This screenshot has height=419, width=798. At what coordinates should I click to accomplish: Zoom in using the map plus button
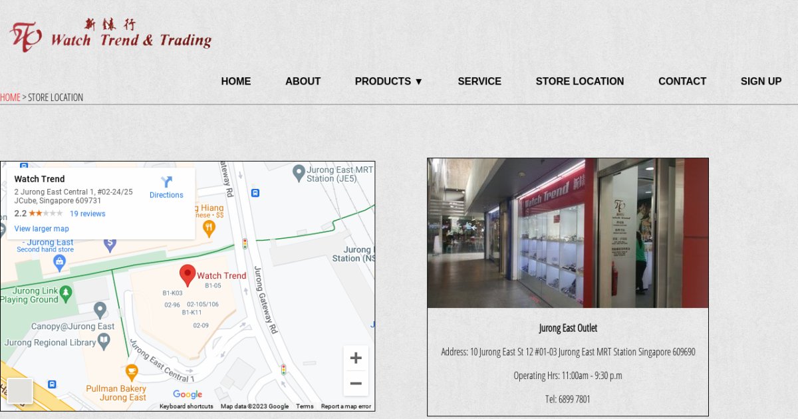356,358
